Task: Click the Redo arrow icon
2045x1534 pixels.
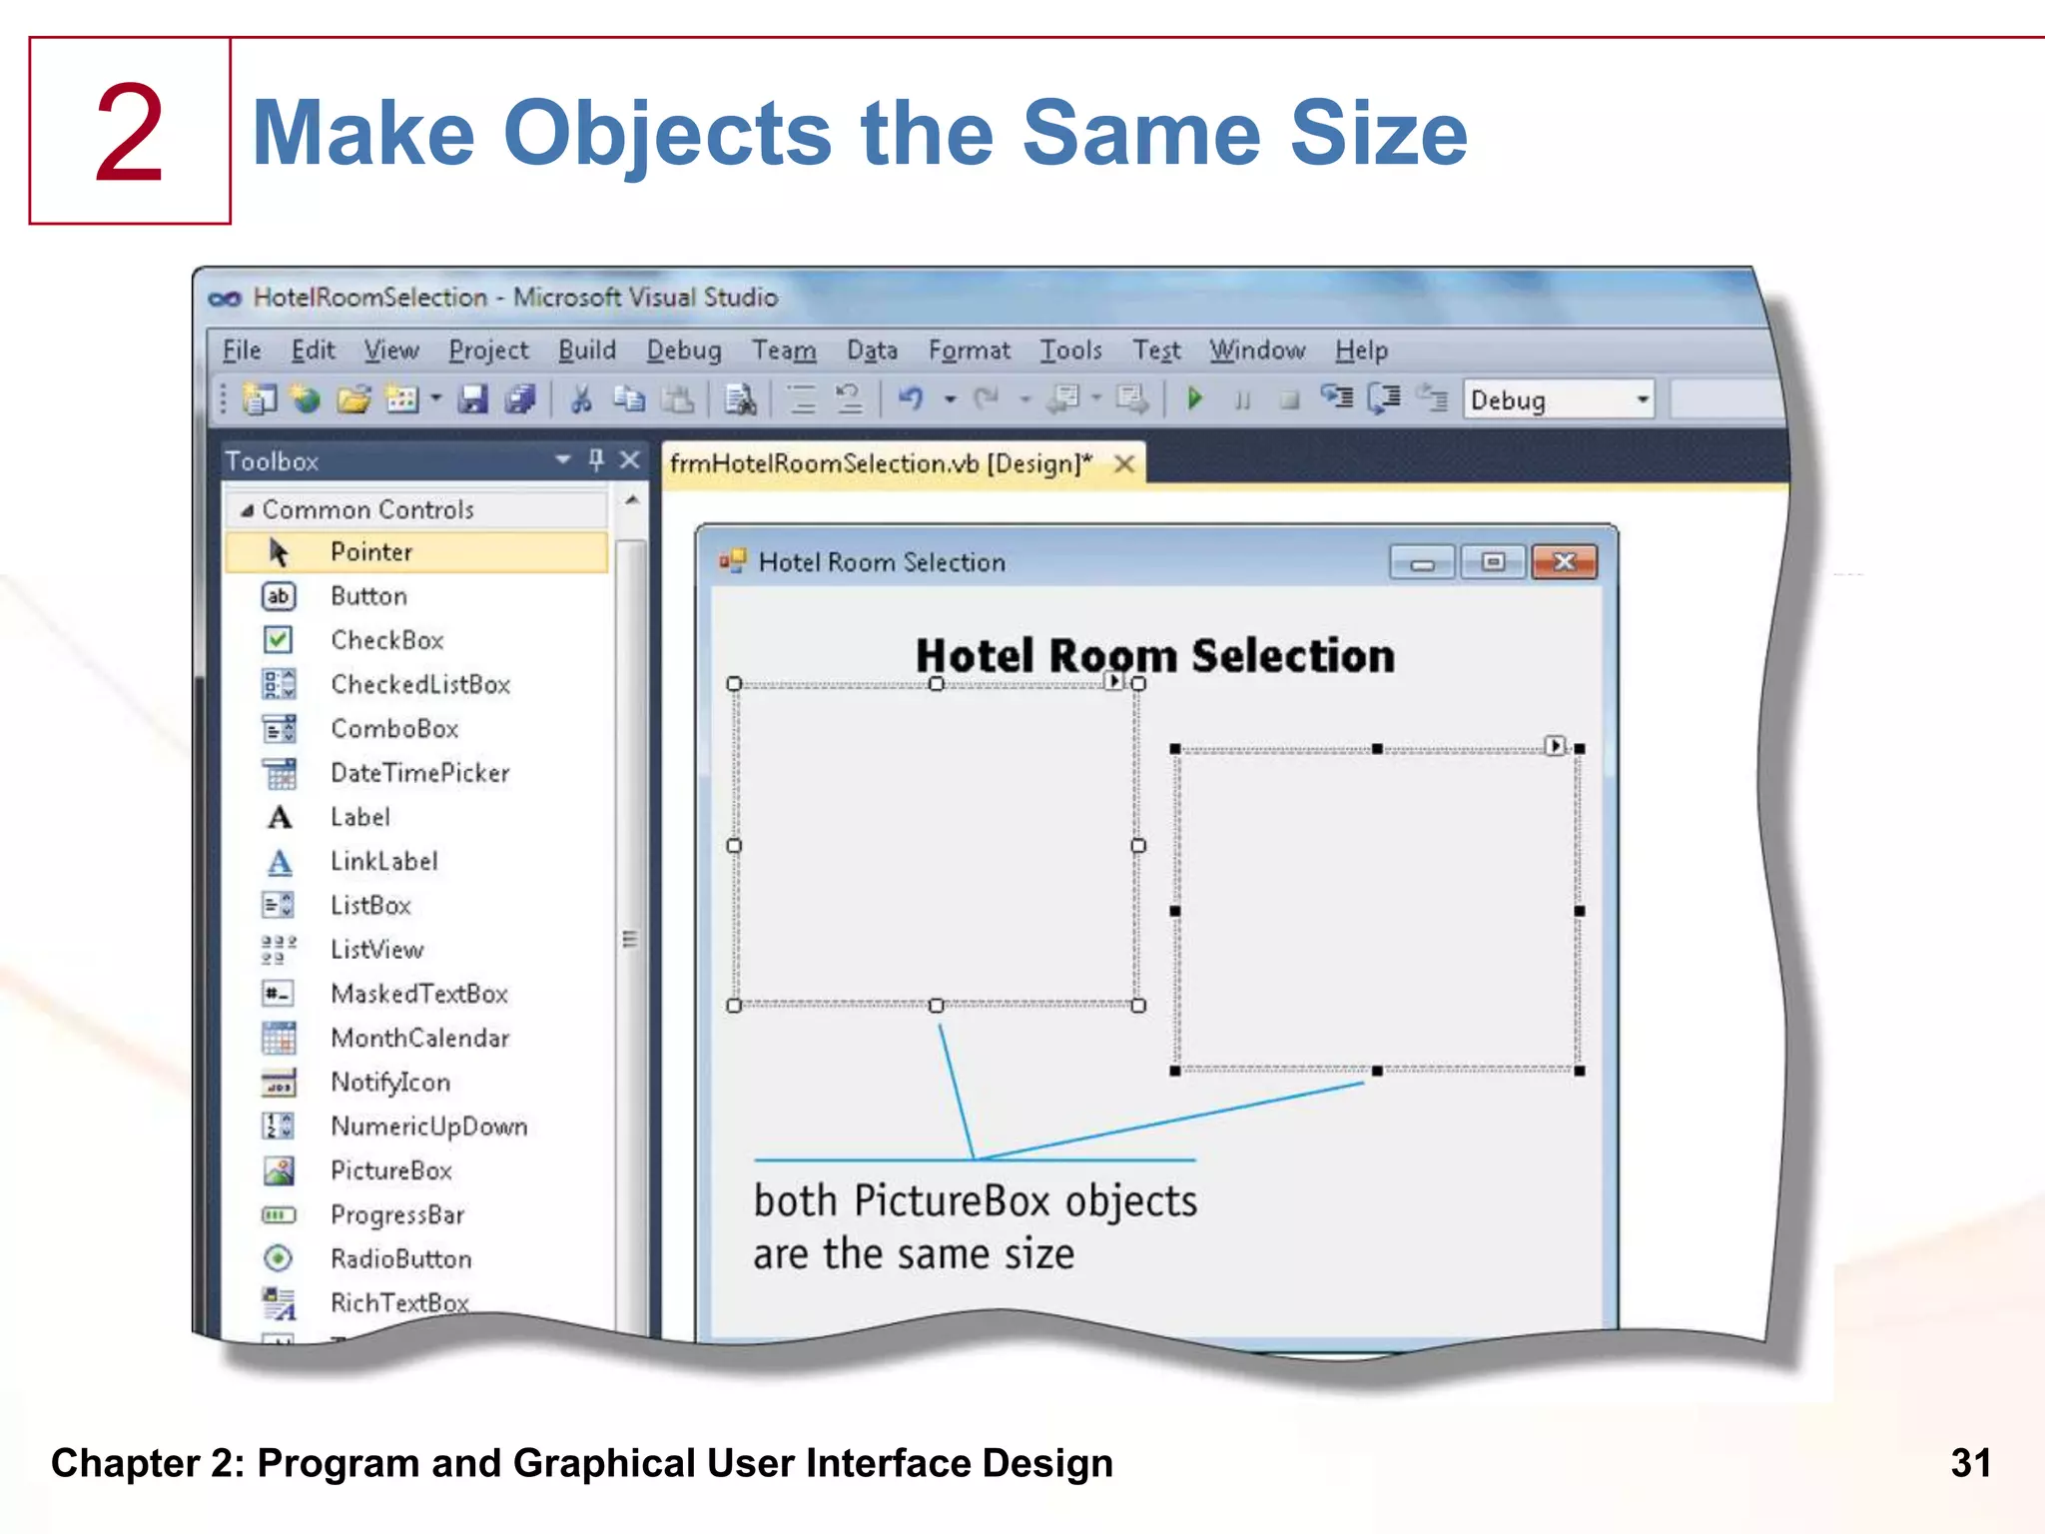Action: click(x=987, y=399)
